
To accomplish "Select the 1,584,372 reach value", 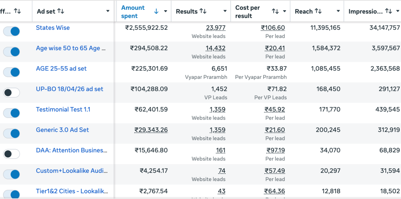I will pos(326,48).
